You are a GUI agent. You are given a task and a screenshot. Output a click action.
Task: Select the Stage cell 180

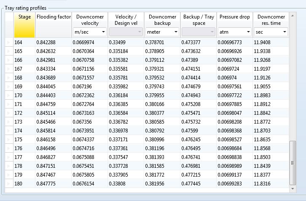pos(24,183)
